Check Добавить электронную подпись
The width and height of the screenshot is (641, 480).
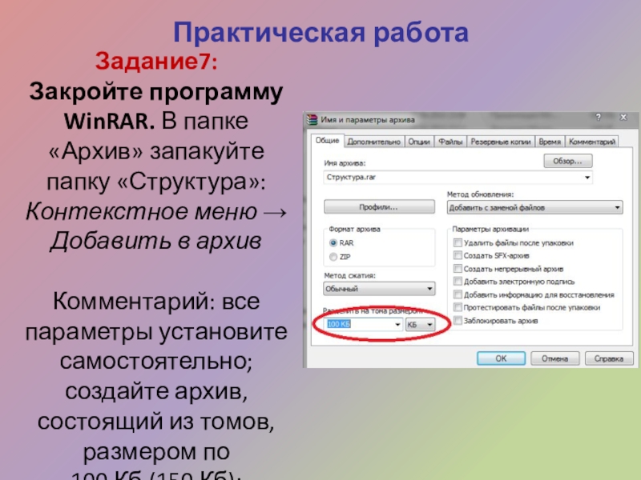pyautogui.click(x=458, y=282)
